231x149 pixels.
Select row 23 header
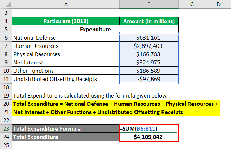click(6, 129)
